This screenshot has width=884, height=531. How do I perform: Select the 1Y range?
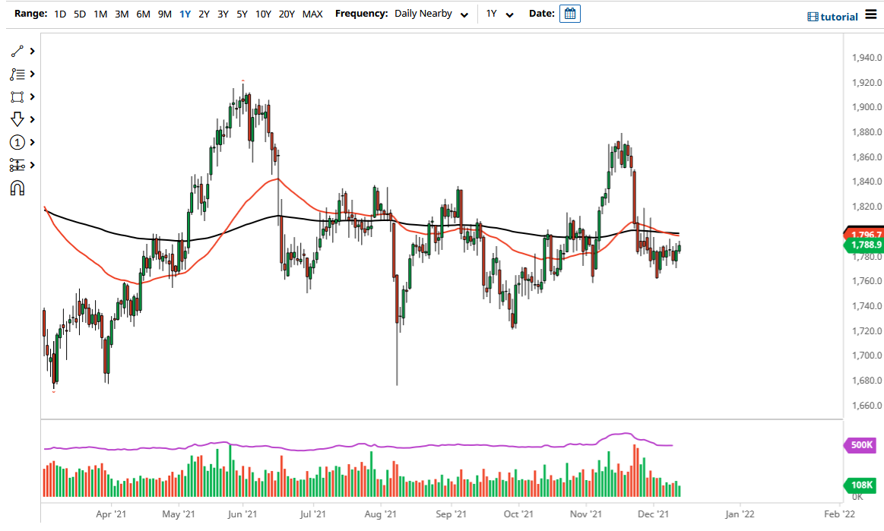click(185, 14)
